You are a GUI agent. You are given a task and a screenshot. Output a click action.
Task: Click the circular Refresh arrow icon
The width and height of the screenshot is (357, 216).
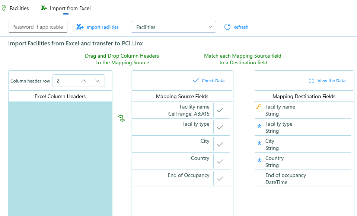[227, 27]
